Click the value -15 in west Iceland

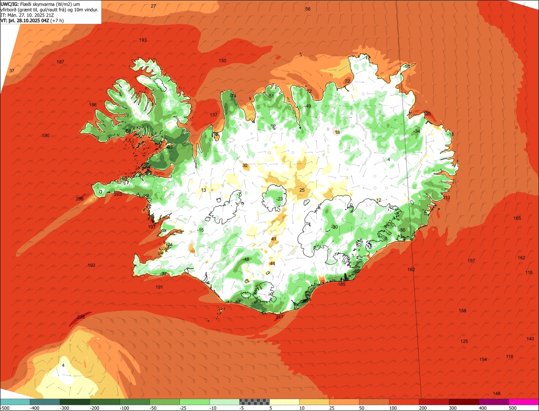[x=200, y=230]
